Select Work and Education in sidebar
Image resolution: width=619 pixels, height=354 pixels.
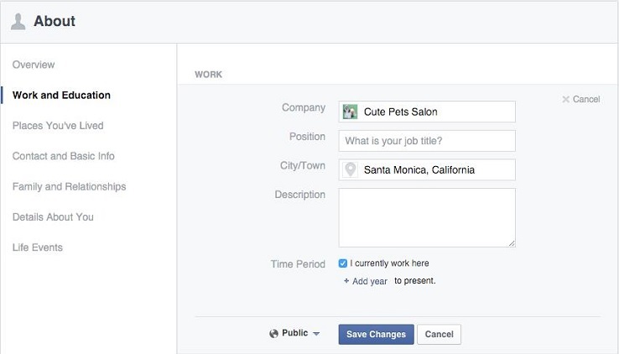coord(61,95)
